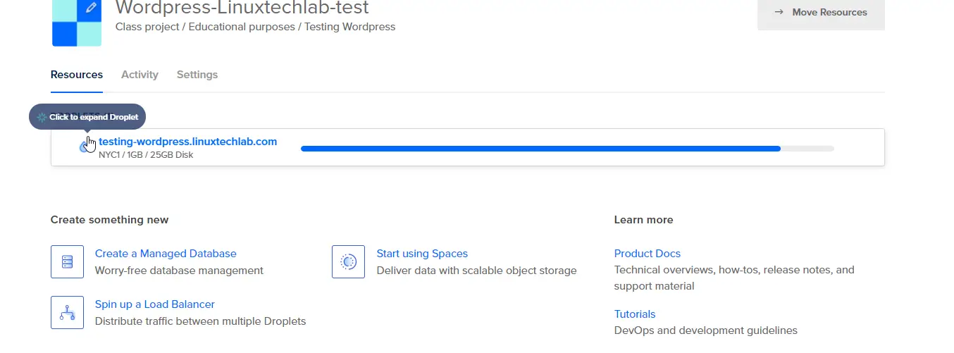Click the Spaces object storage icon
This screenshot has height=353, width=954.
click(x=348, y=261)
